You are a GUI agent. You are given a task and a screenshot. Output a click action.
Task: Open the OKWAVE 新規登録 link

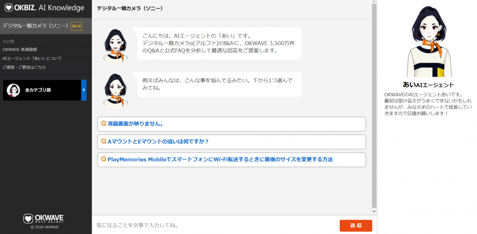click(x=20, y=49)
